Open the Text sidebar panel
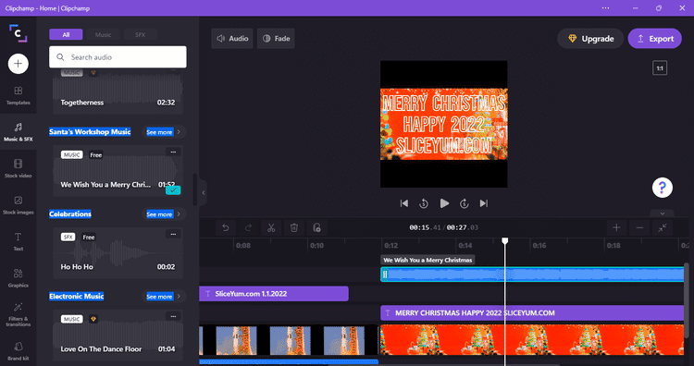 19,241
